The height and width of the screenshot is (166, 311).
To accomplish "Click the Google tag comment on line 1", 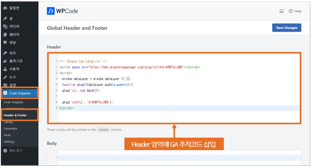I will (x=83, y=61).
